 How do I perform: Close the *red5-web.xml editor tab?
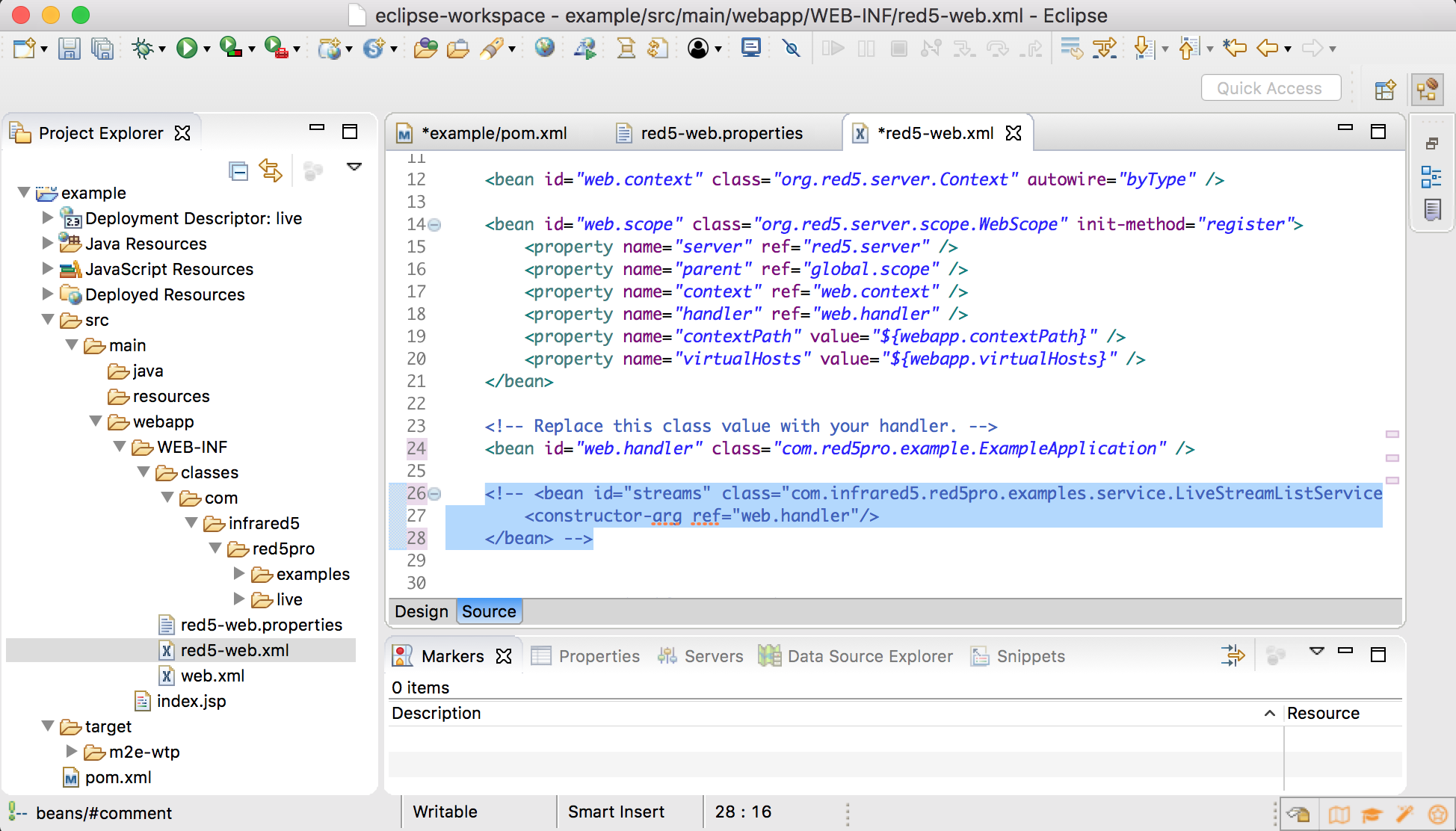click(x=1014, y=133)
